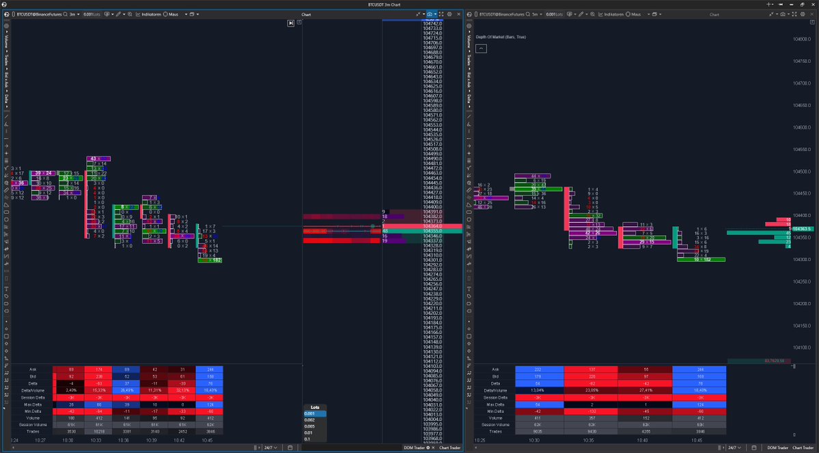Click sidebar gear icon atop right chart toolbar
Screen dimensions: 819x453
click(x=469, y=26)
